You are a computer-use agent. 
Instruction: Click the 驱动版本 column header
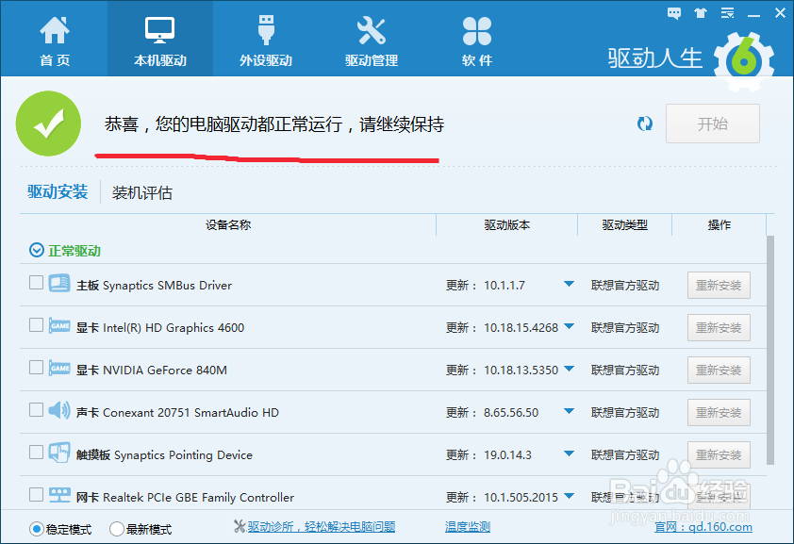point(507,224)
